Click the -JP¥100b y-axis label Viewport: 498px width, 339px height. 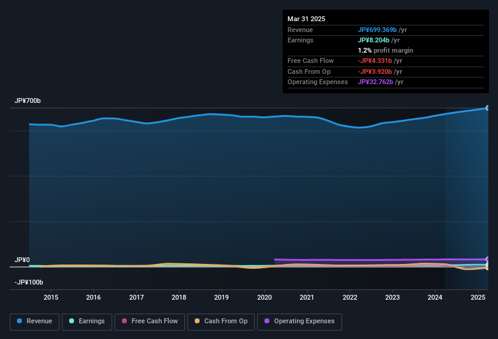pyautogui.click(x=29, y=282)
